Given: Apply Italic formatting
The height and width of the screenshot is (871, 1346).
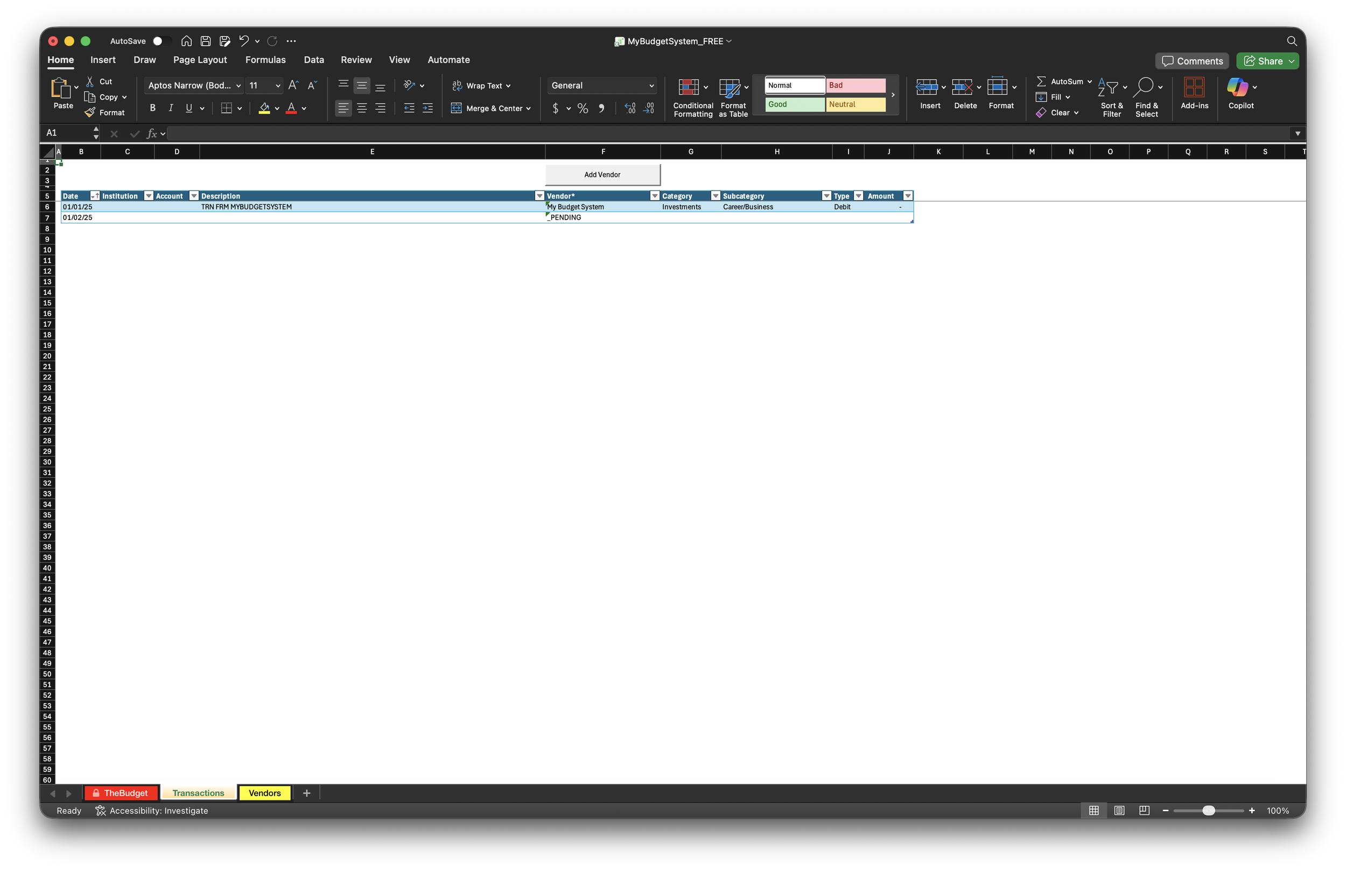Looking at the screenshot, I should coord(171,108).
